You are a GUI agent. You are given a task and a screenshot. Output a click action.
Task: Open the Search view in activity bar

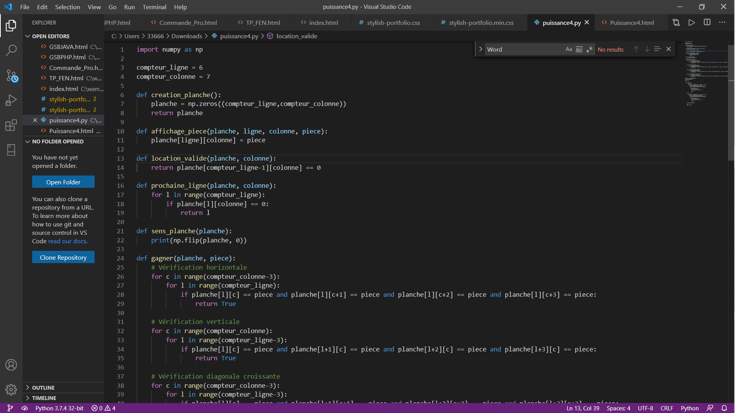(x=11, y=50)
